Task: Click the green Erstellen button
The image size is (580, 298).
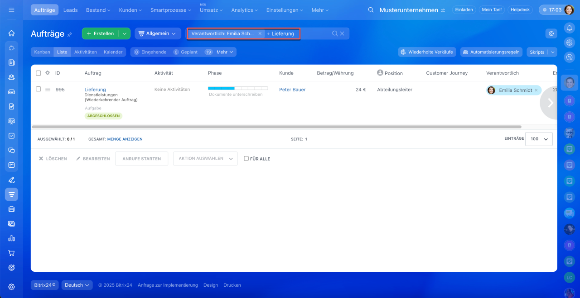Action: tap(100, 33)
